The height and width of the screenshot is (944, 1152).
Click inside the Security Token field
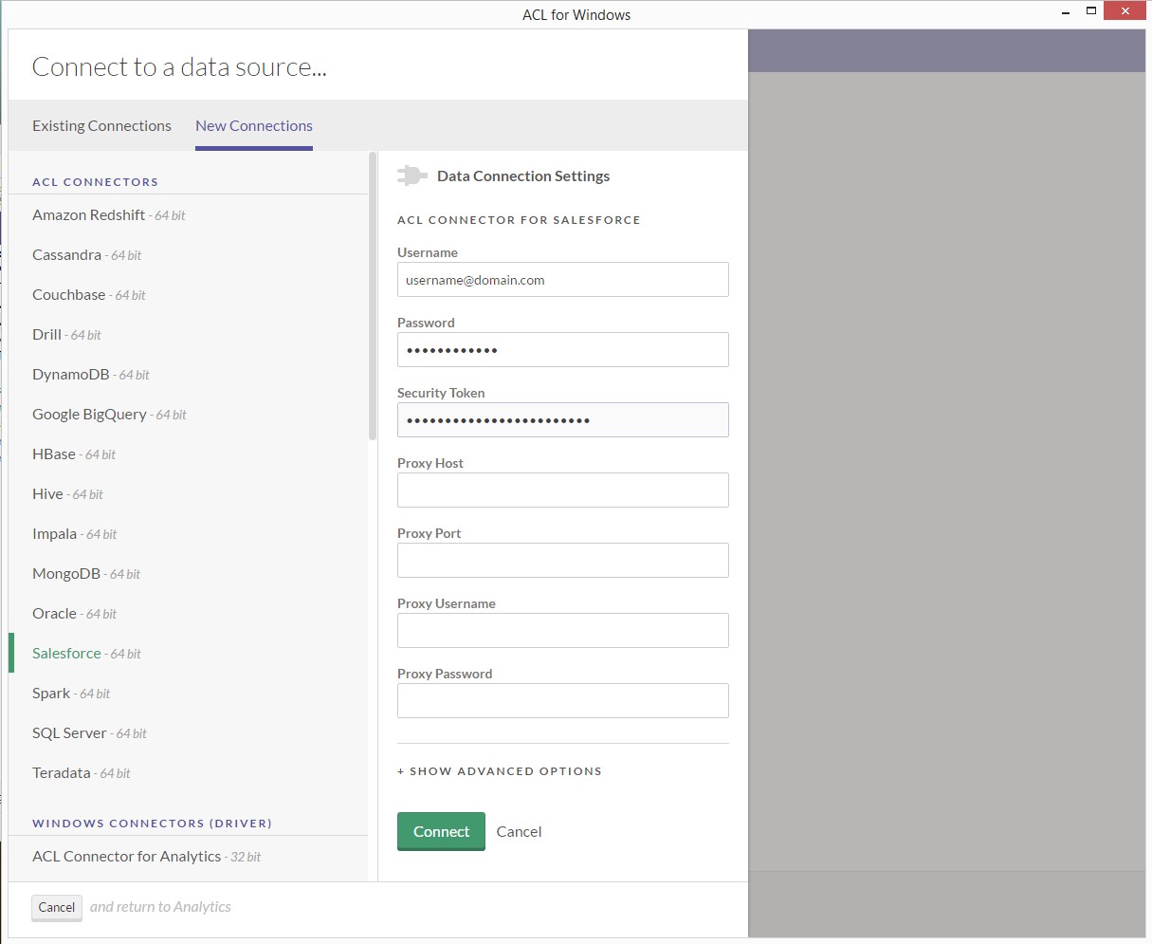(562, 419)
